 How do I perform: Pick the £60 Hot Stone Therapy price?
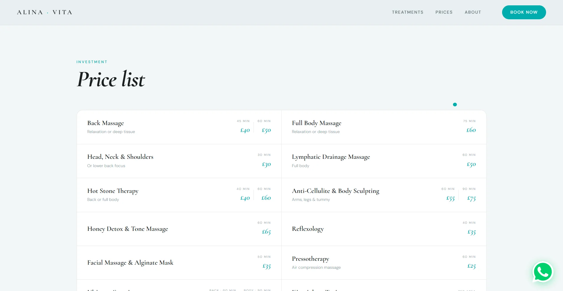coord(266,198)
